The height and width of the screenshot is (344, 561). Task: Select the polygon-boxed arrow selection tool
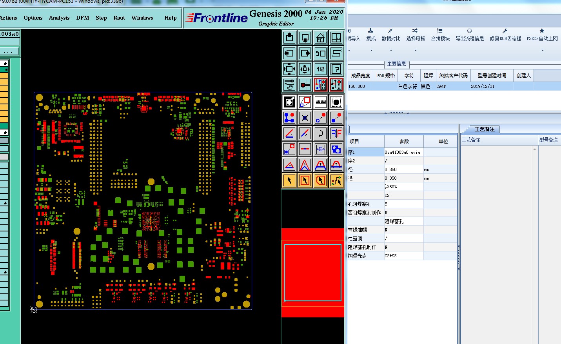coord(321,180)
